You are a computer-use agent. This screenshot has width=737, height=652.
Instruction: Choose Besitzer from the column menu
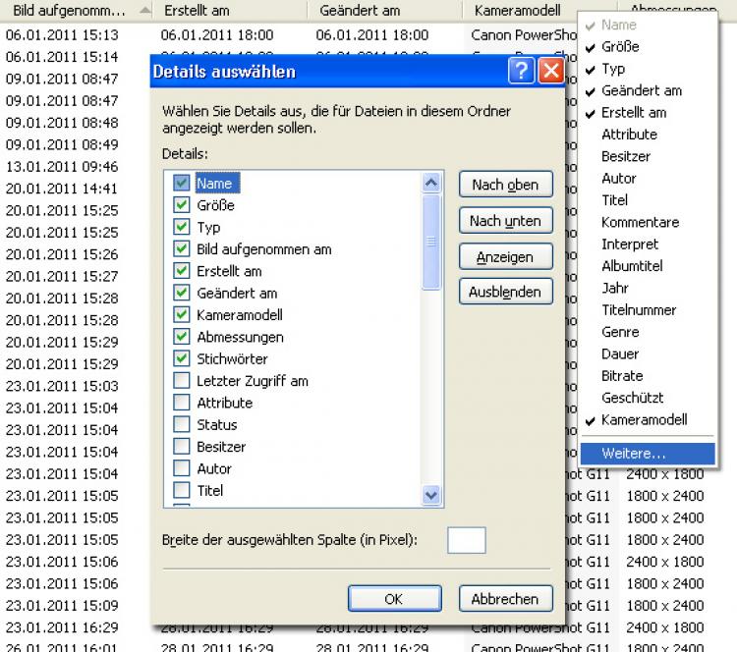pyautogui.click(x=626, y=156)
